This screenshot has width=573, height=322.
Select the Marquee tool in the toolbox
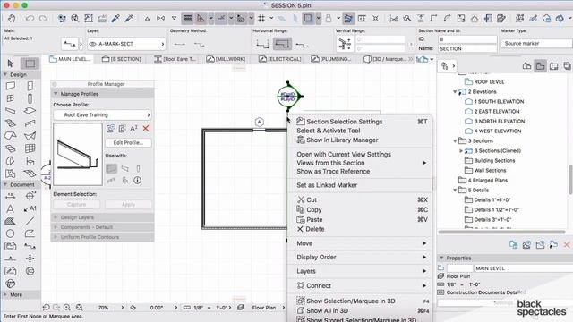pyautogui.click(x=30, y=64)
